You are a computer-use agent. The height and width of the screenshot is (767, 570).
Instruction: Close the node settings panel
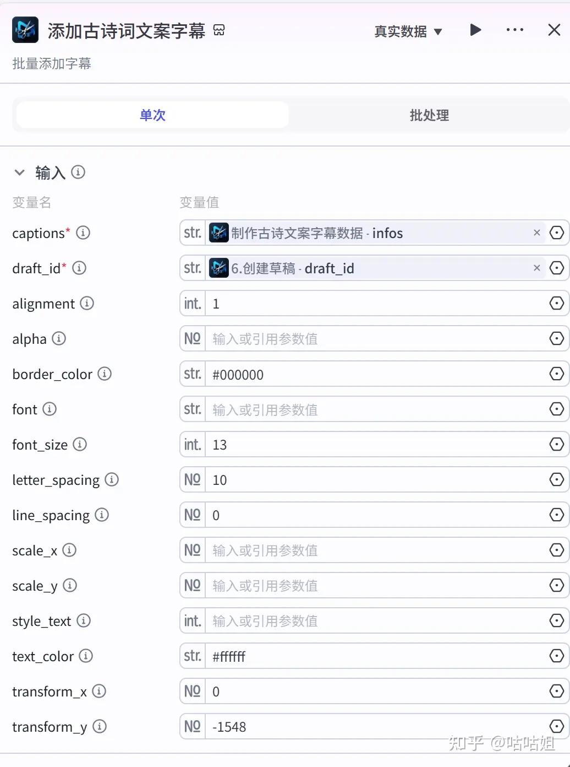554,30
